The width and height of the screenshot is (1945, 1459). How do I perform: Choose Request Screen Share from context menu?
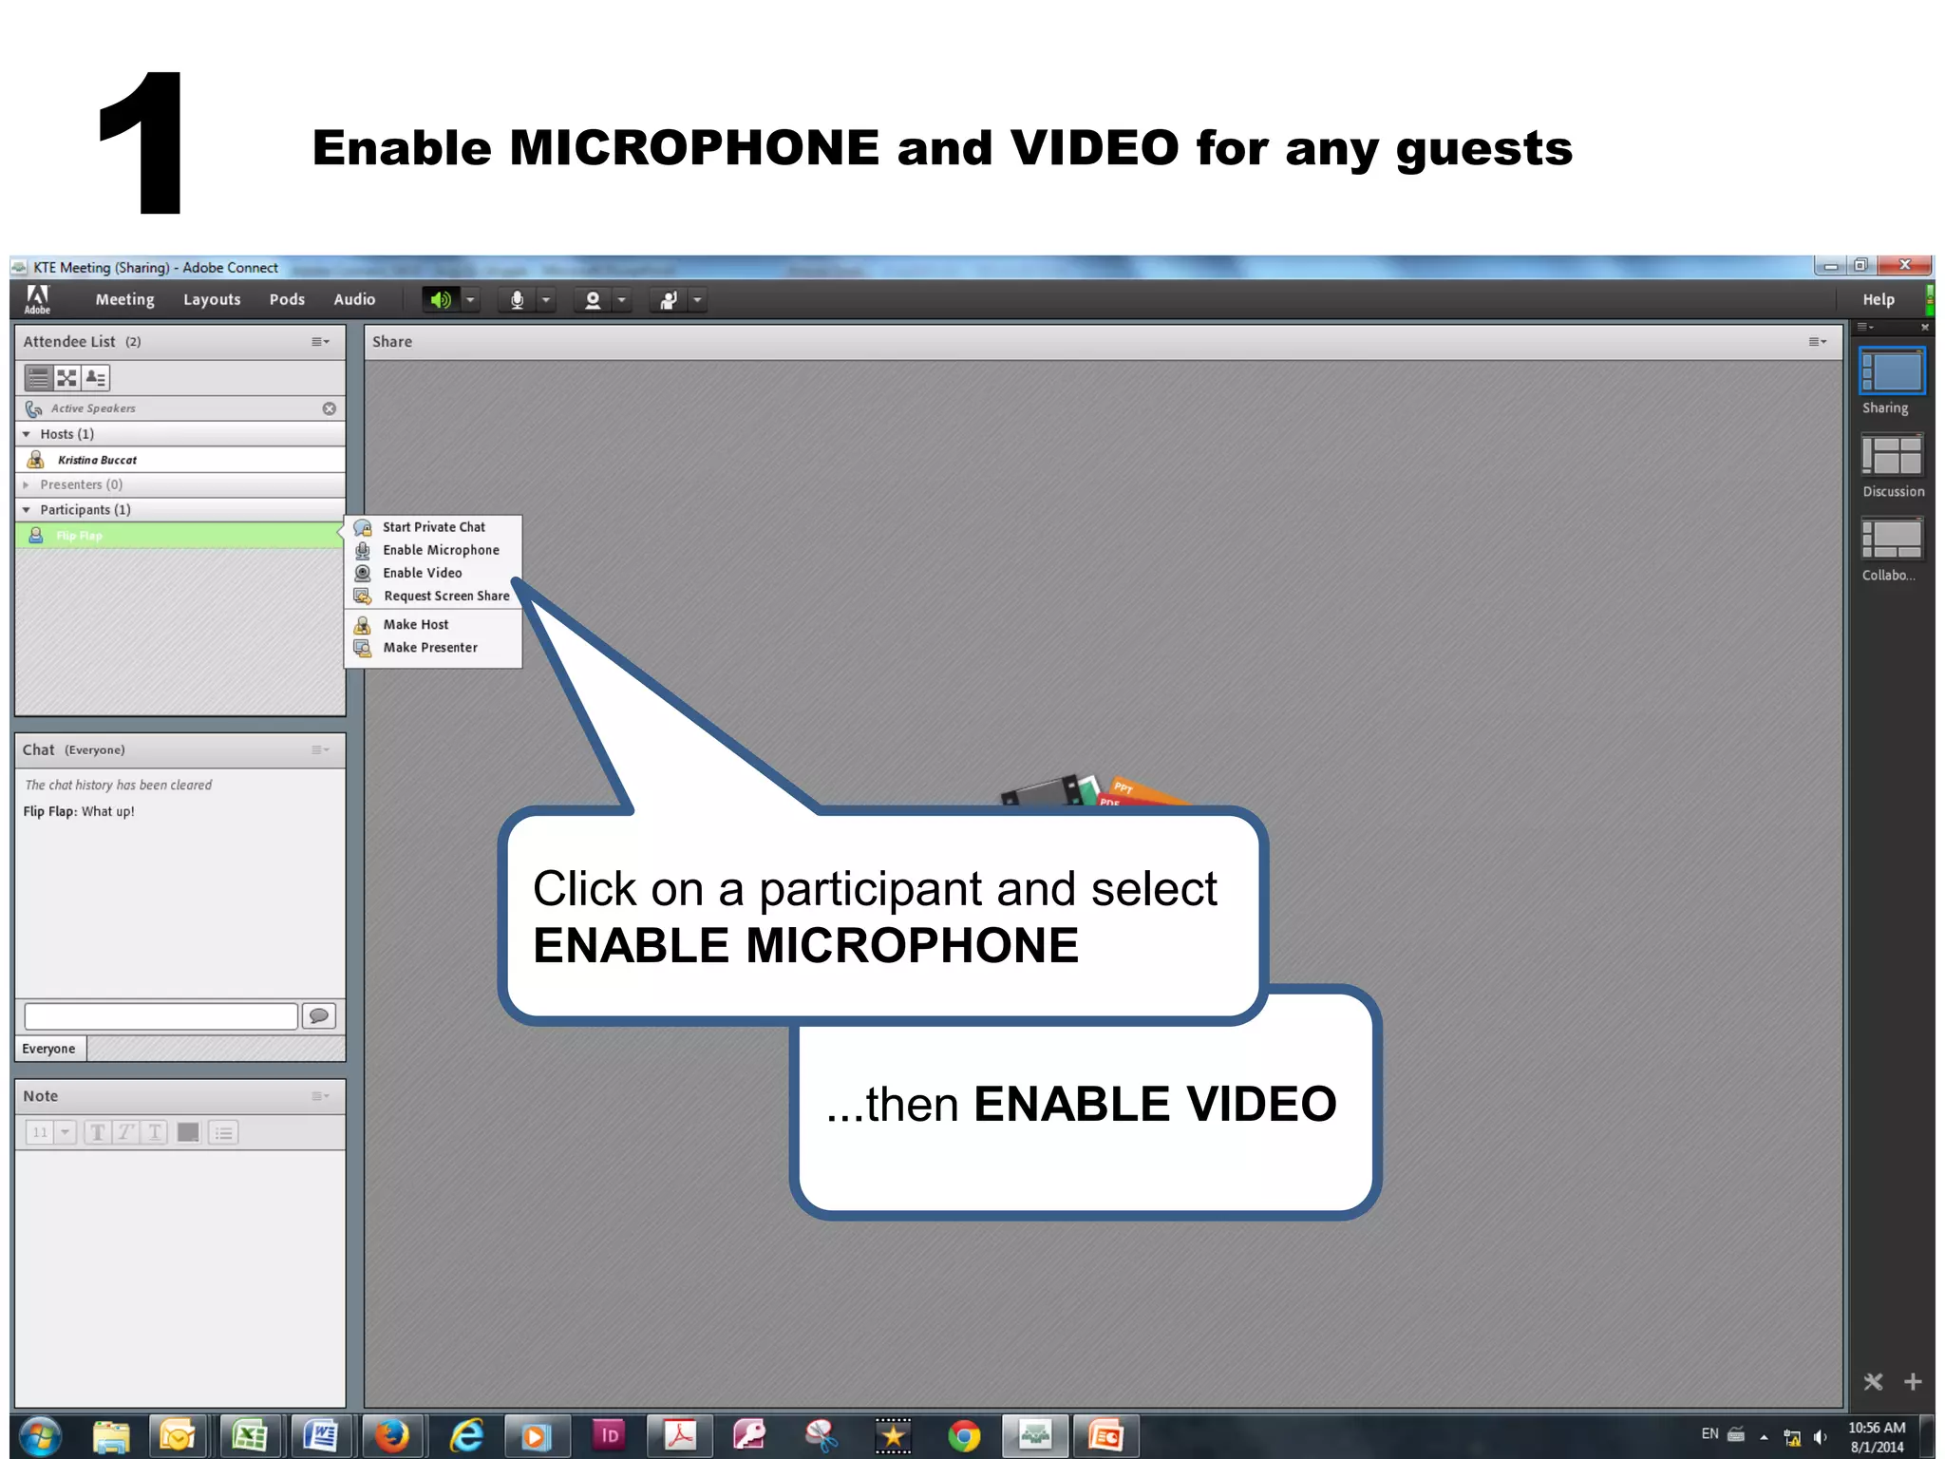tap(433, 596)
